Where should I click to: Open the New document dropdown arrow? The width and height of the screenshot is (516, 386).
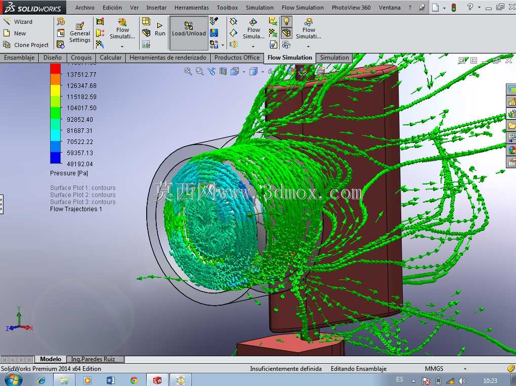click(444, 8)
